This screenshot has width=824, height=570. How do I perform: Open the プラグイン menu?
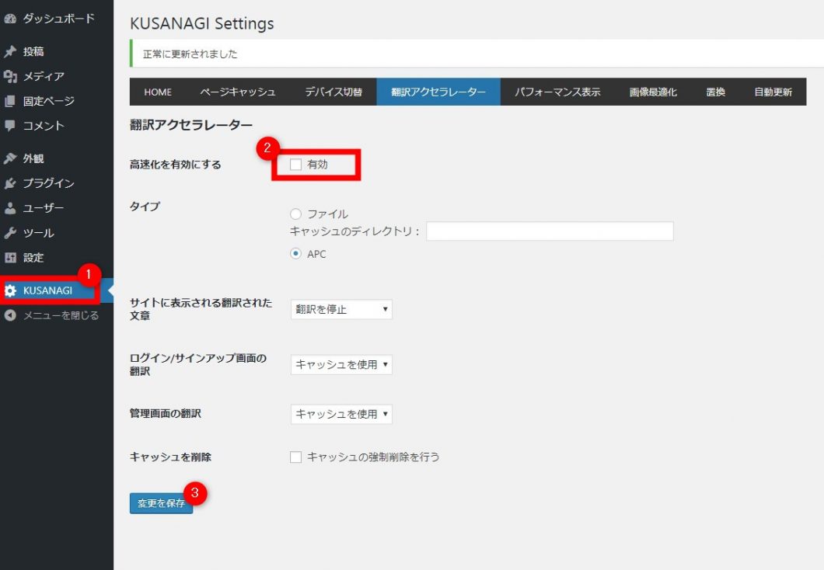[57, 183]
